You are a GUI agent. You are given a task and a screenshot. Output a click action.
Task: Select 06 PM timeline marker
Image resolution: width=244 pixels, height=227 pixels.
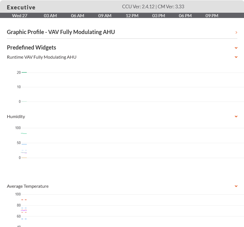[x=185, y=15]
